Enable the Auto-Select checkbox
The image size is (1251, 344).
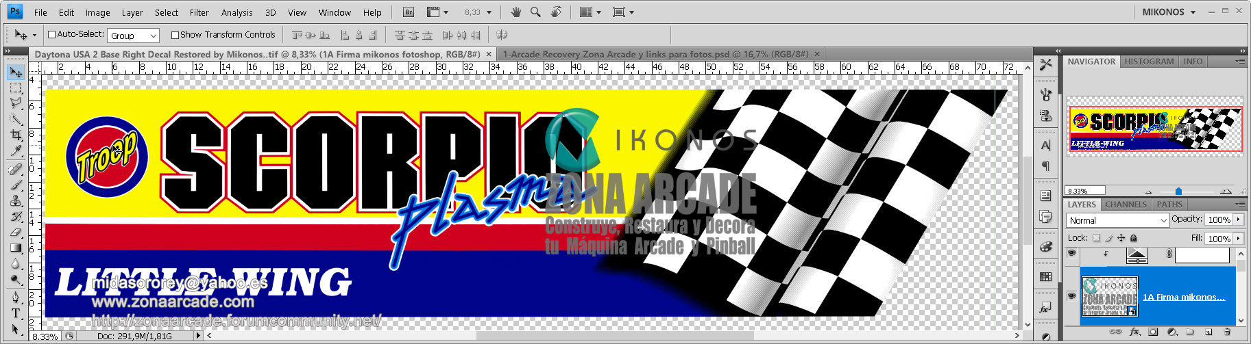coord(51,34)
